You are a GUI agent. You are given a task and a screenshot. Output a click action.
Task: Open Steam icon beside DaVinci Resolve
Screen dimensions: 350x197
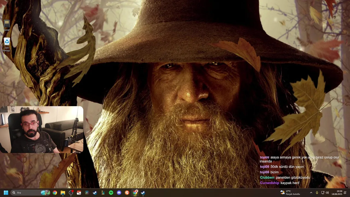coord(95,193)
